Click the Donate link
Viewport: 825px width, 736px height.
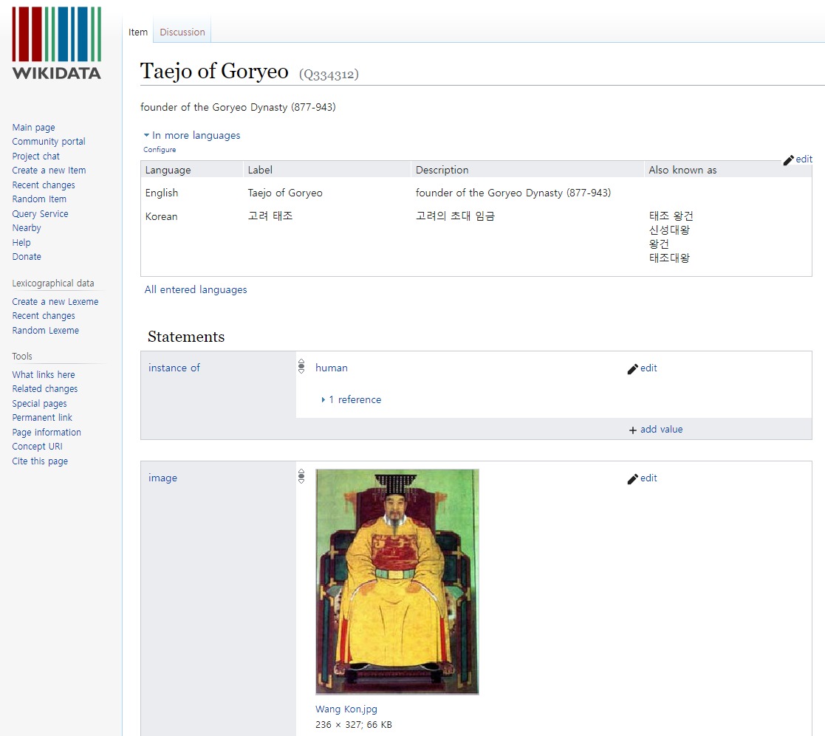click(x=27, y=257)
